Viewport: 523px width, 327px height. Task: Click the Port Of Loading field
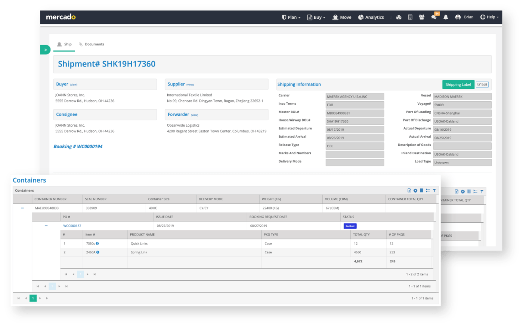[x=462, y=113]
